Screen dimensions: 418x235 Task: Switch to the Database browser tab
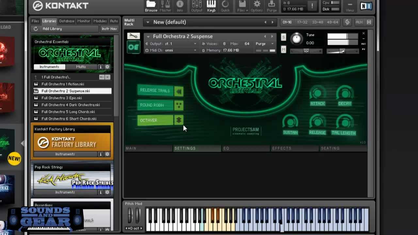pos(67,21)
